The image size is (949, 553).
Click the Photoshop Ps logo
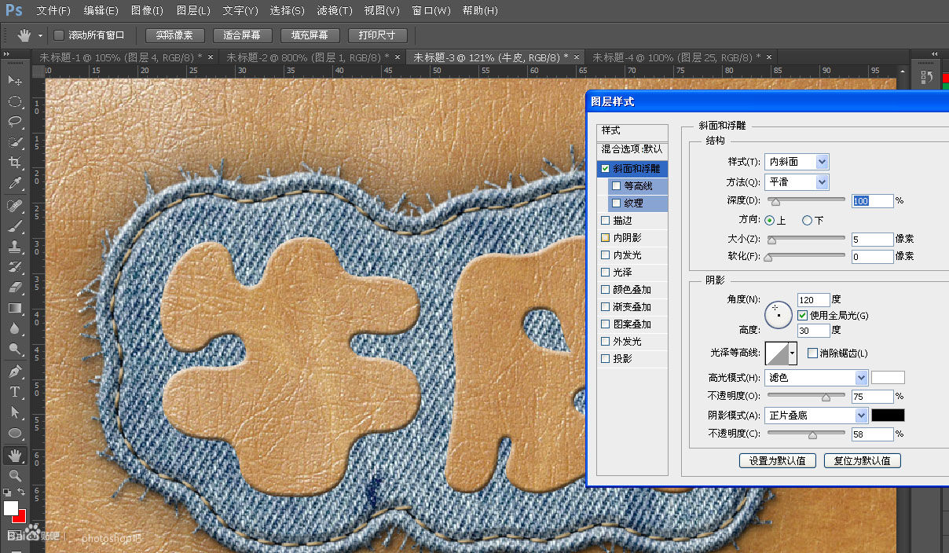tap(14, 10)
